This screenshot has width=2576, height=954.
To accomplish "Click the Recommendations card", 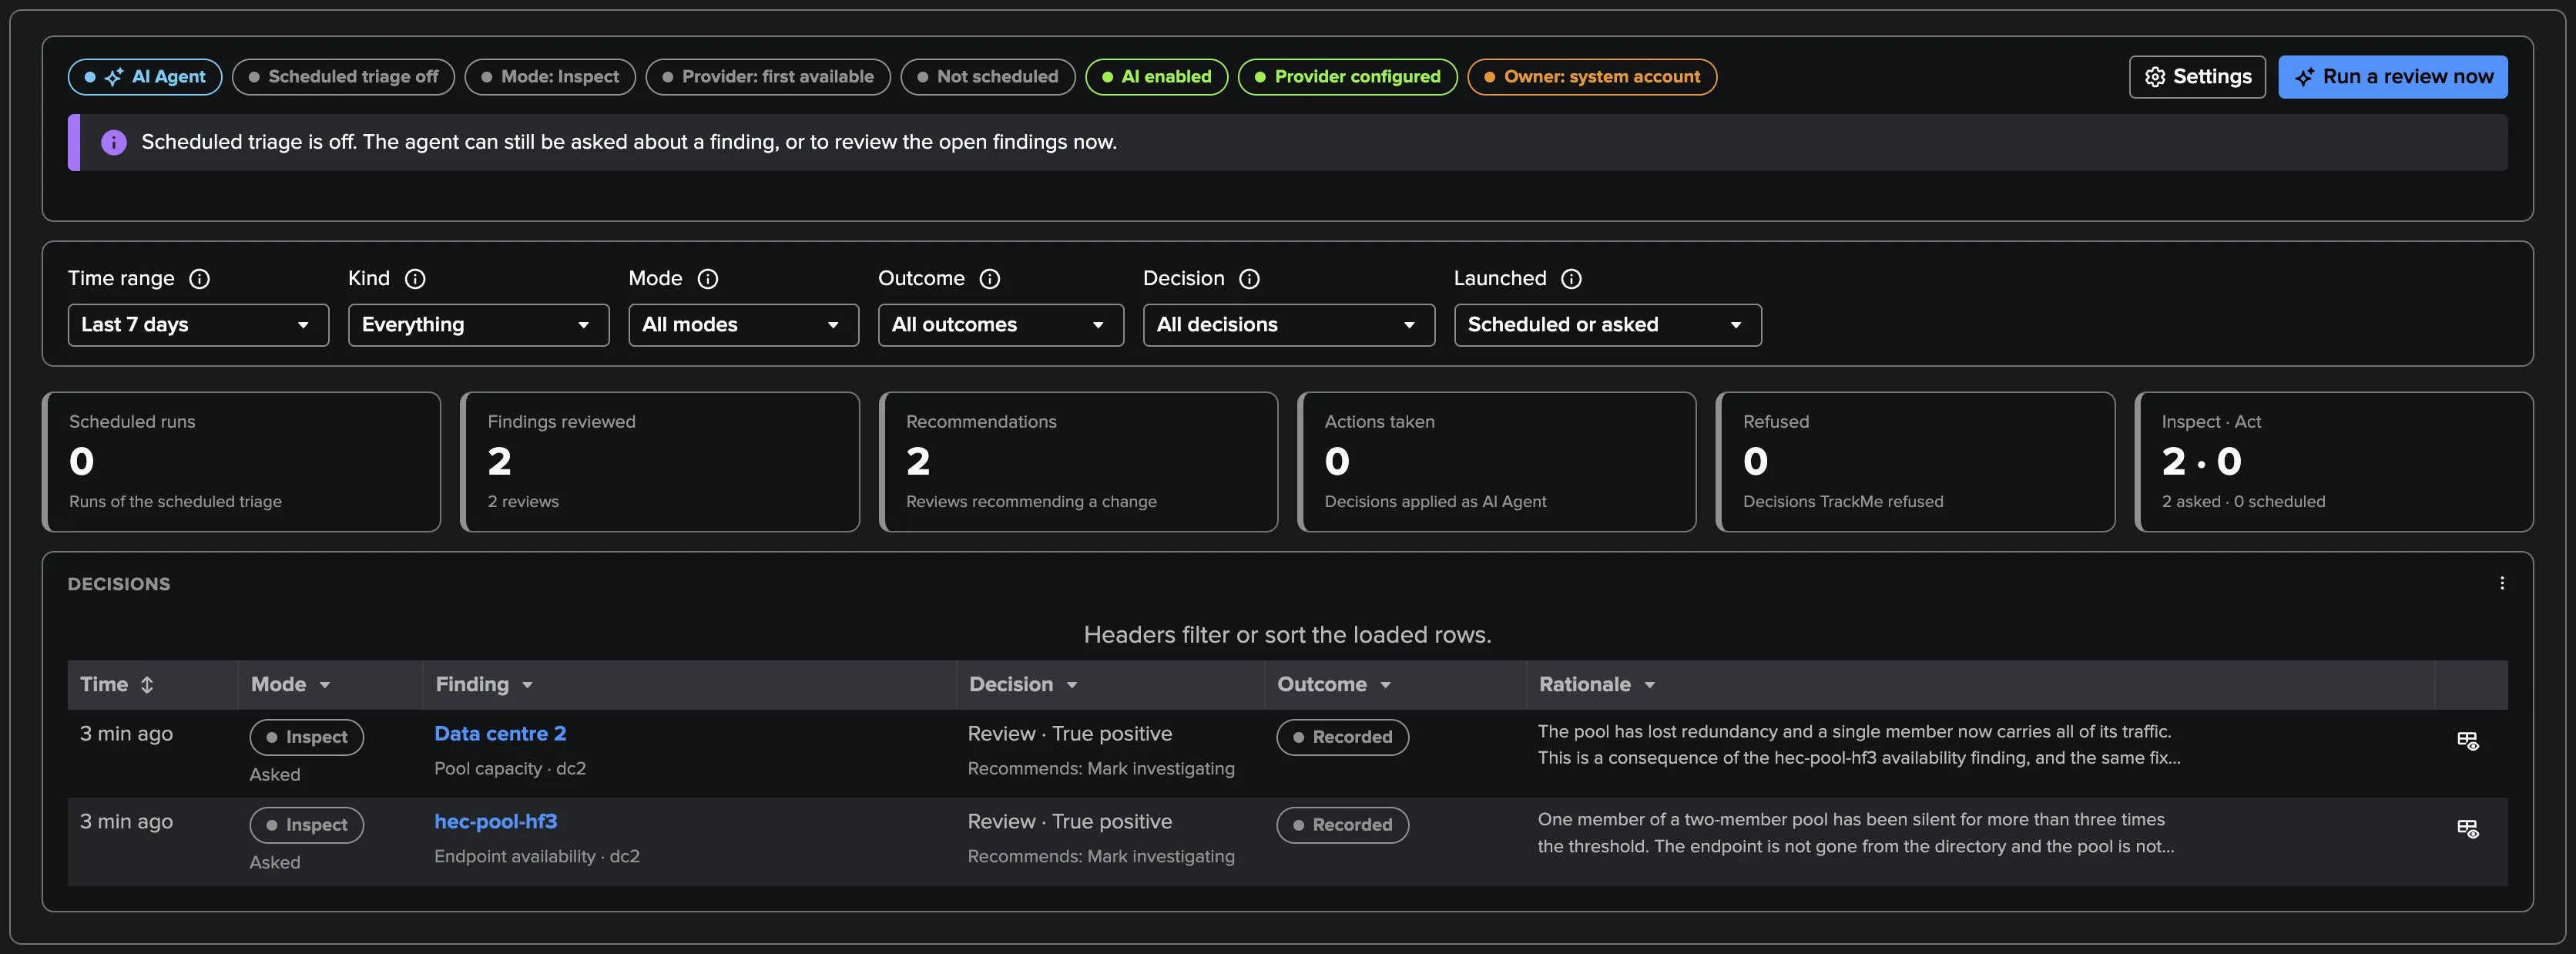I will (1079, 462).
